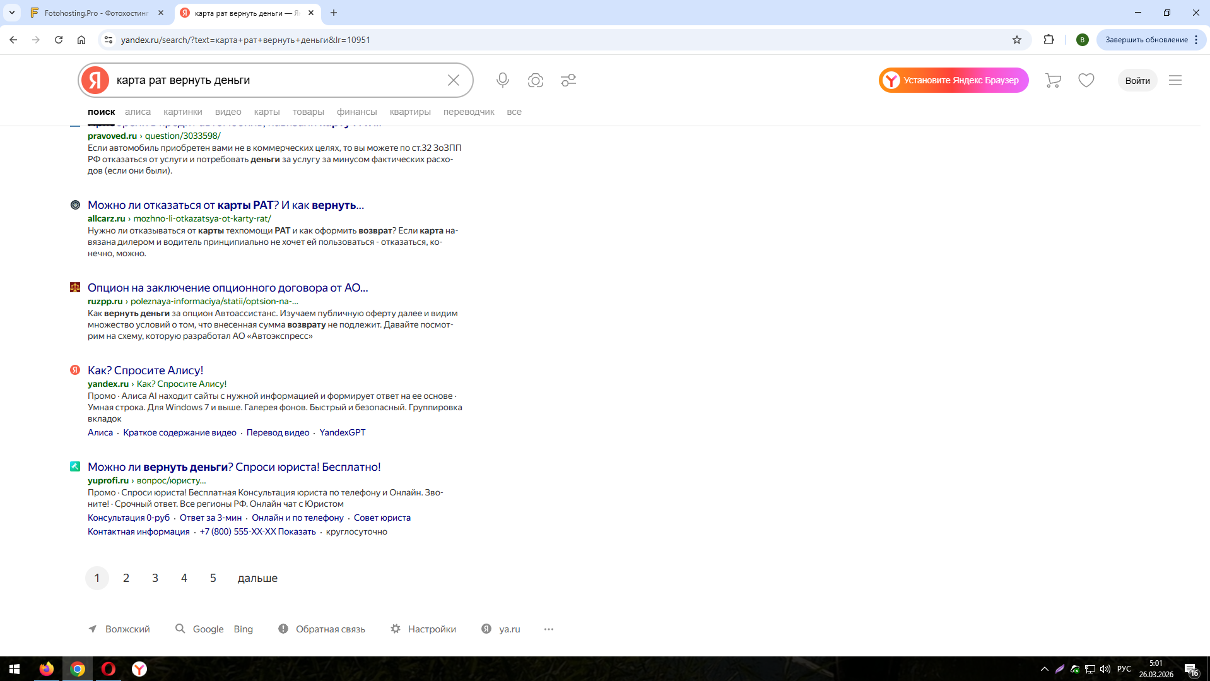Open Opera from the taskbar

pos(109,669)
